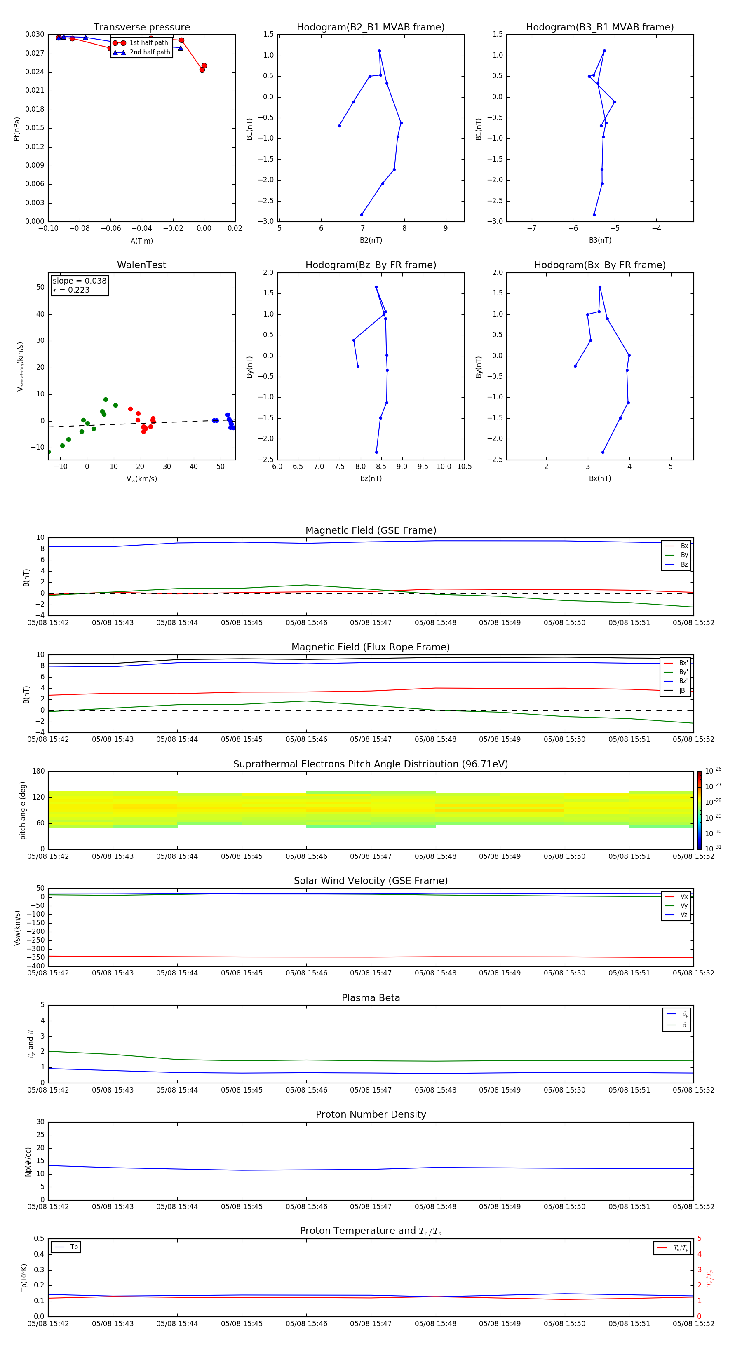Click the "Hodogram(Bx_By FR frame)" title
This screenshot has height=1360, width=742.
pyautogui.click(x=600, y=265)
